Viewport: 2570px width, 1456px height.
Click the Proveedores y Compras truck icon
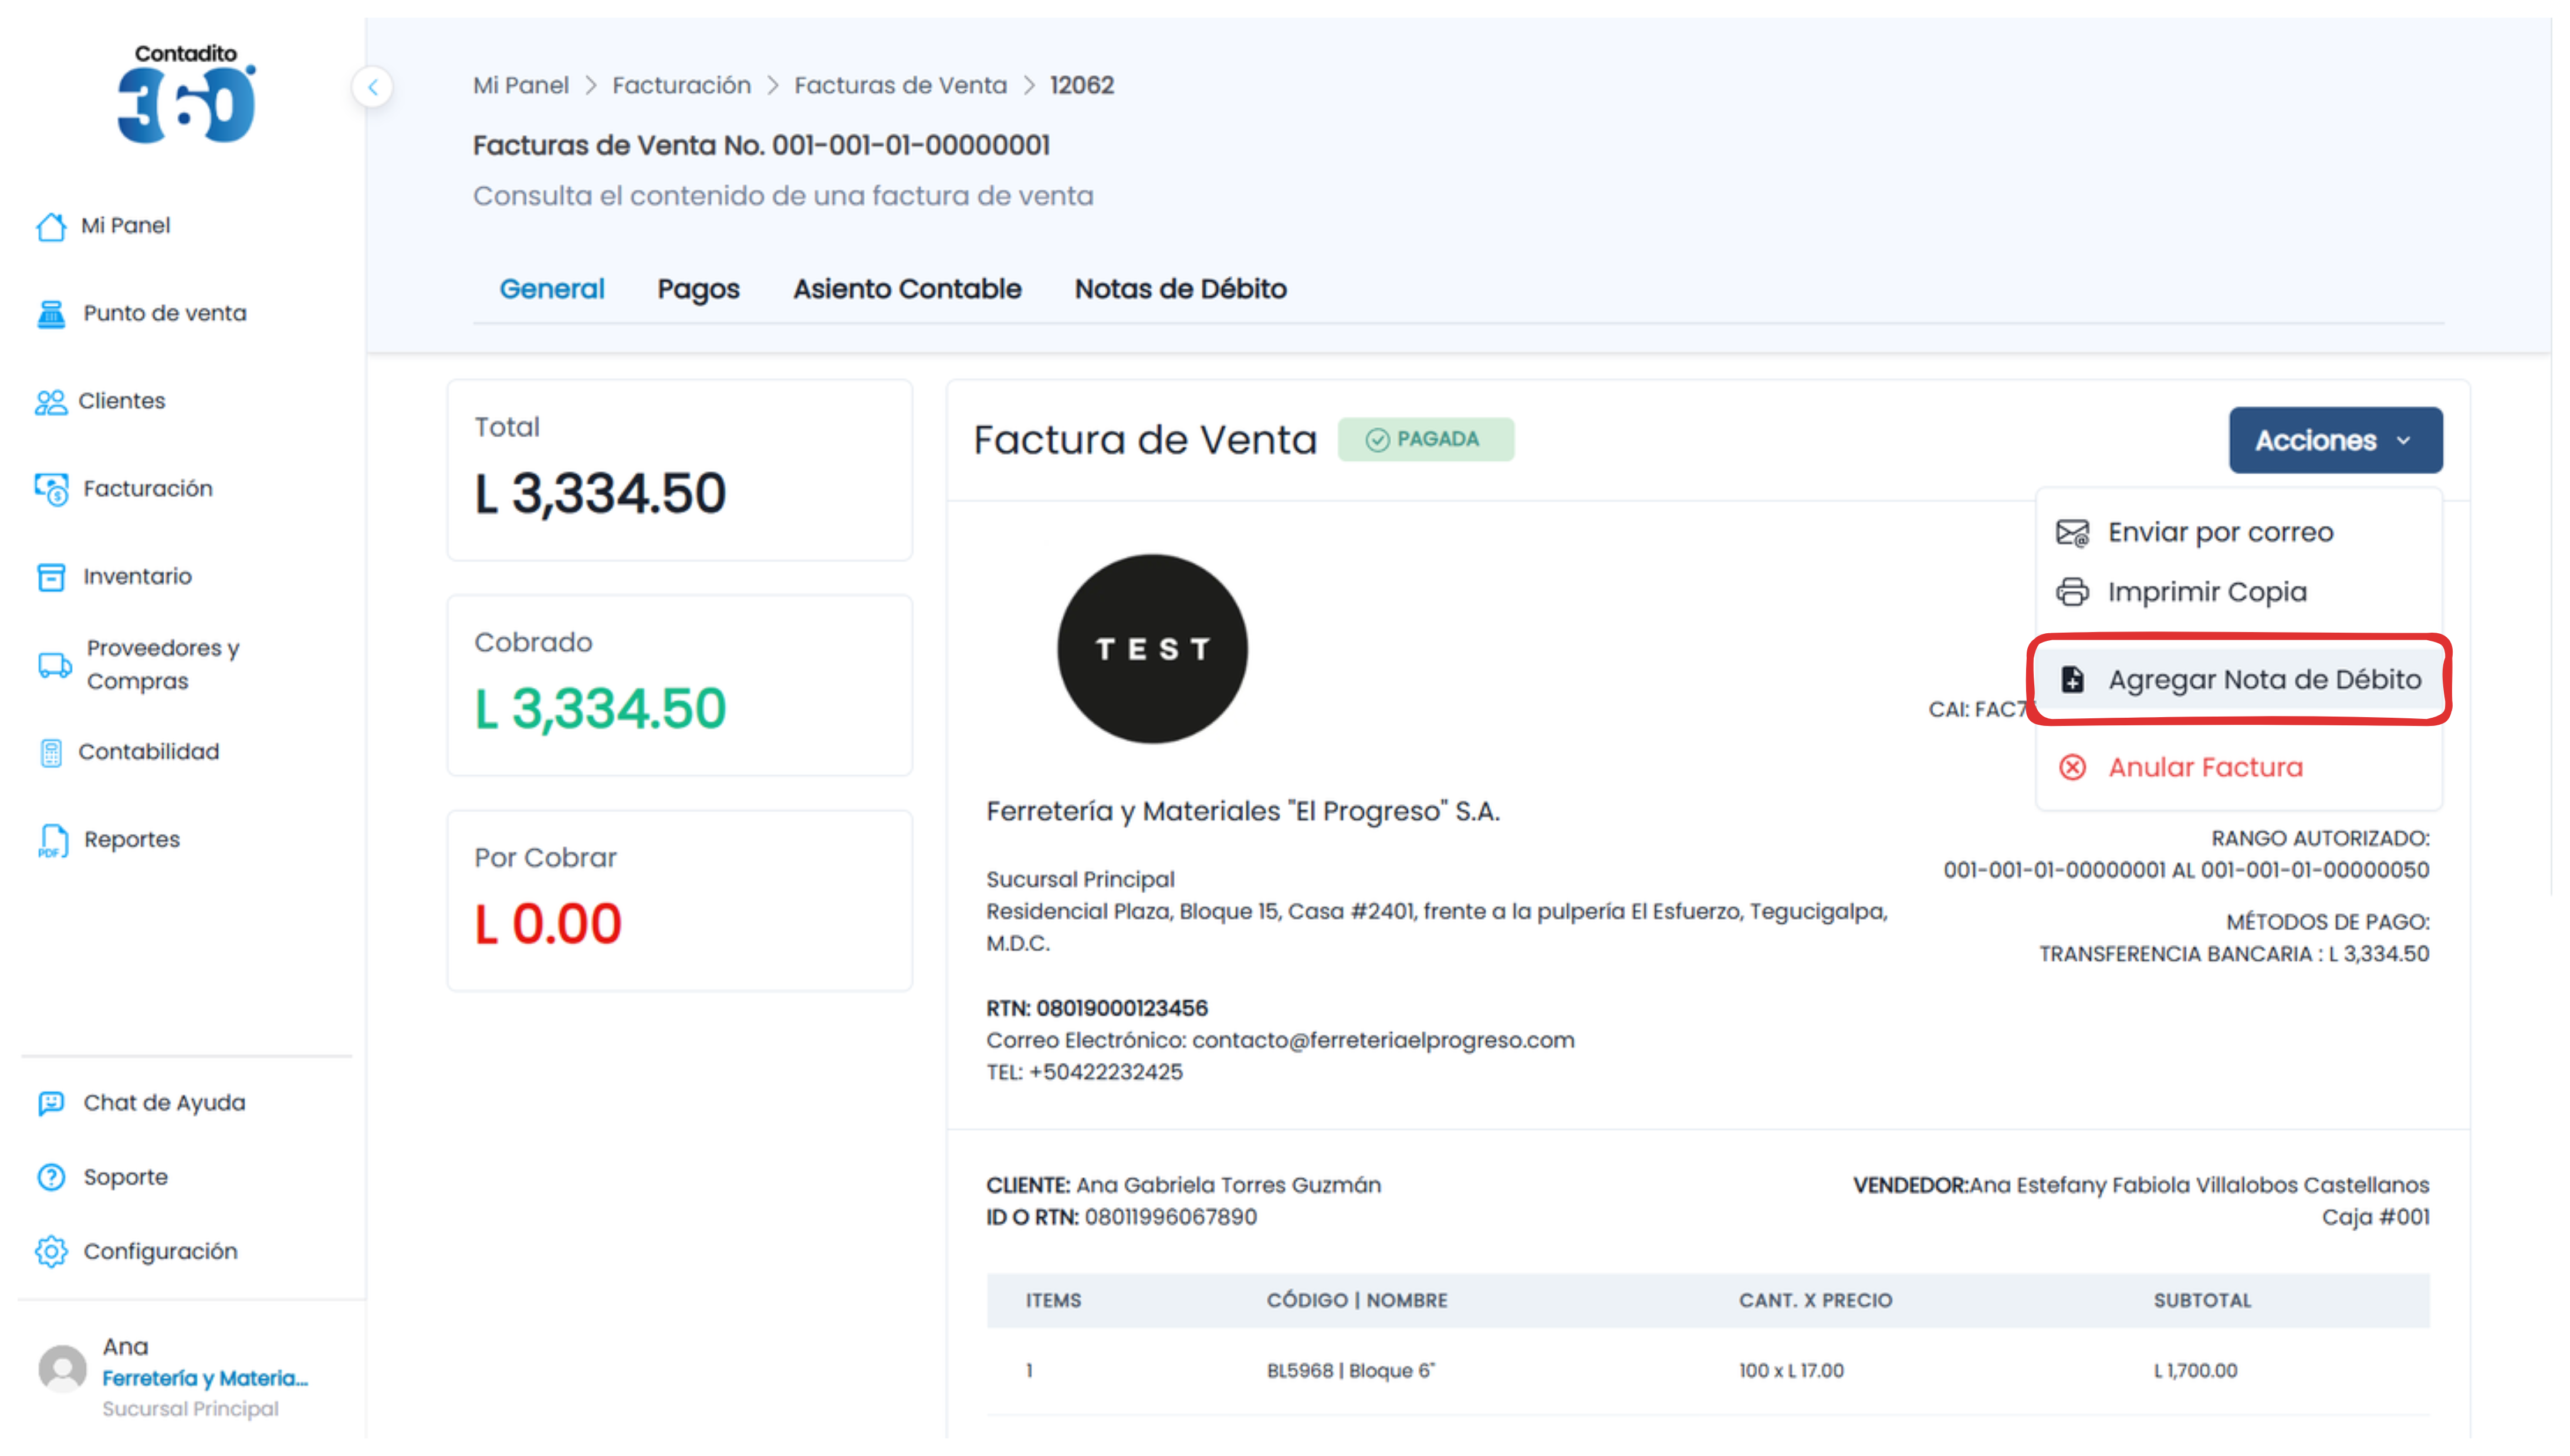(x=54, y=665)
